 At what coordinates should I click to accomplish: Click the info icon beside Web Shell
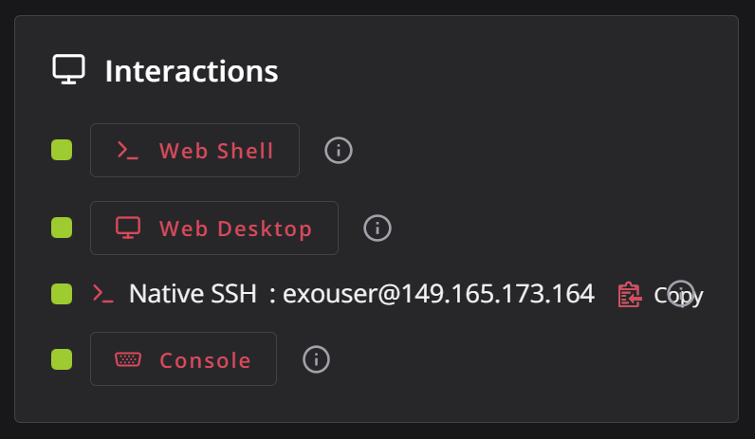tap(339, 150)
